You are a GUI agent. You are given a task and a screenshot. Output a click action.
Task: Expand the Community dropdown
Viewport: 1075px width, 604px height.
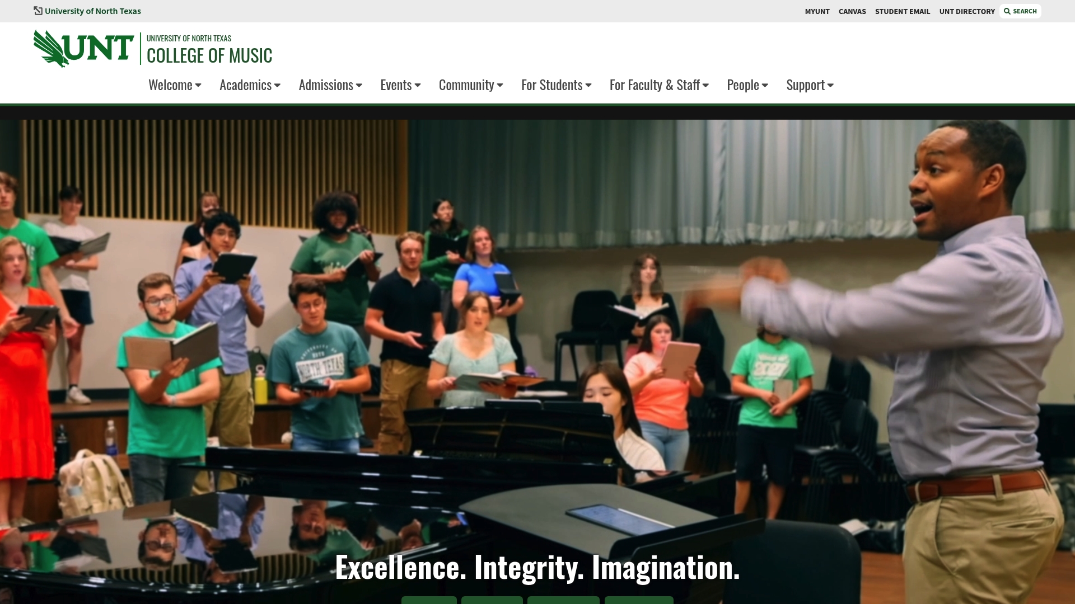[471, 85]
